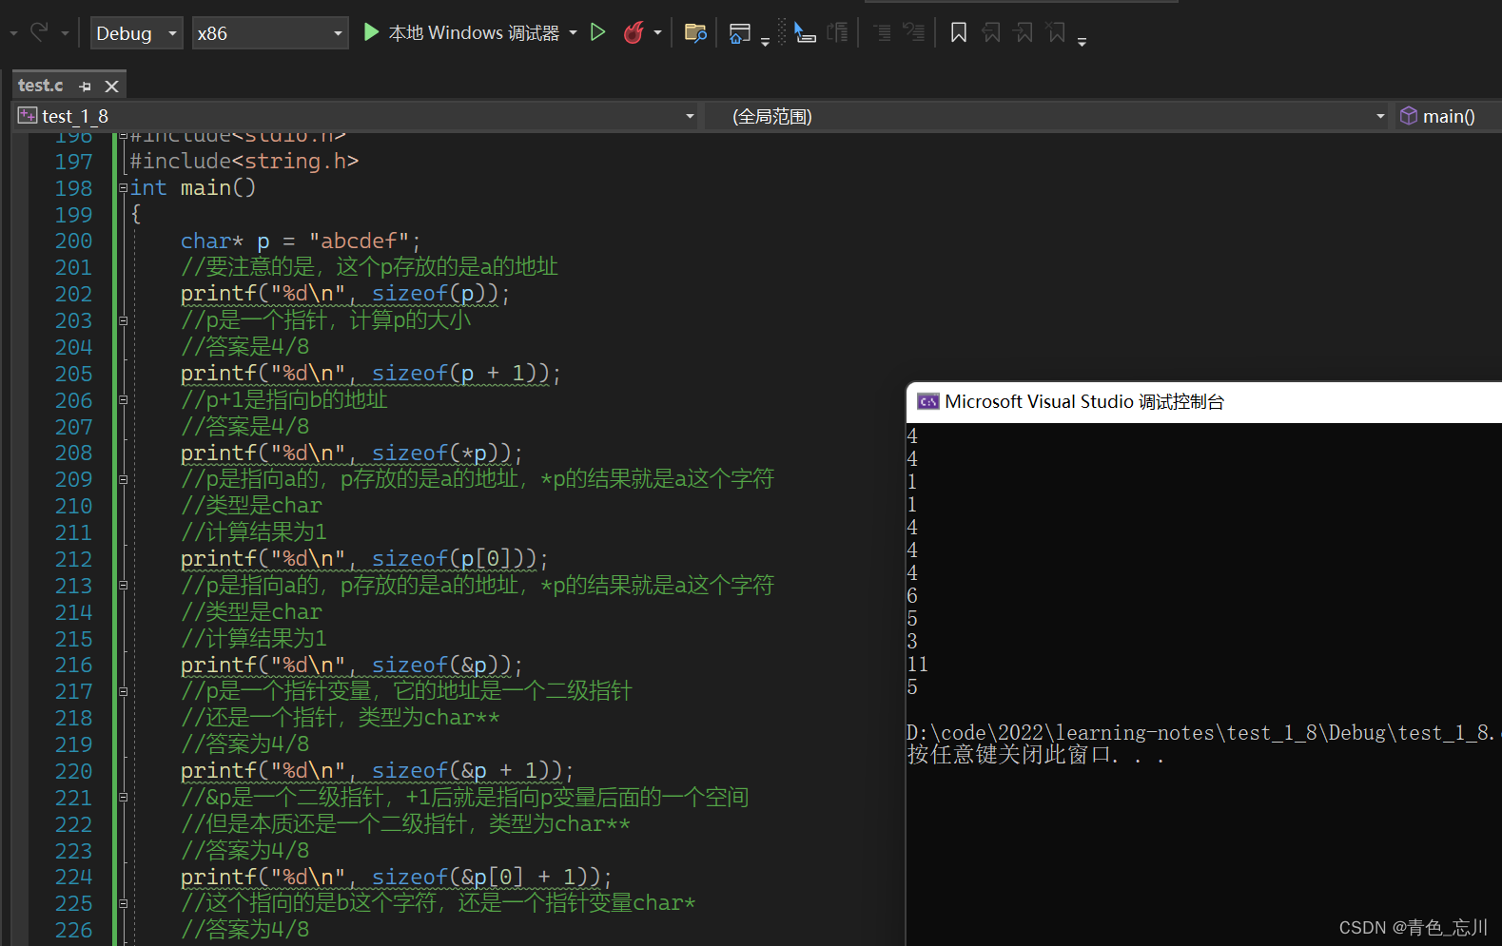Select the test.c editor tab
Viewport: 1502px width, 946px height.
click(41, 86)
